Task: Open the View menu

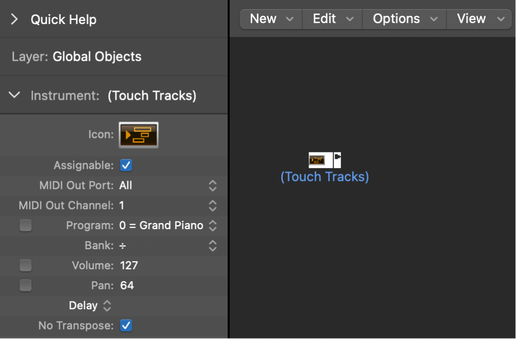Action: (x=479, y=19)
